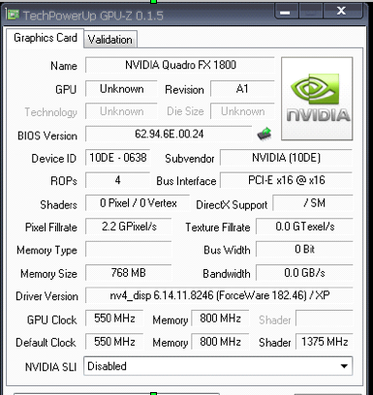The height and width of the screenshot is (395, 373).
Task: Click the Subvendor field NVIDIA (10DE)
Action: (286, 158)
